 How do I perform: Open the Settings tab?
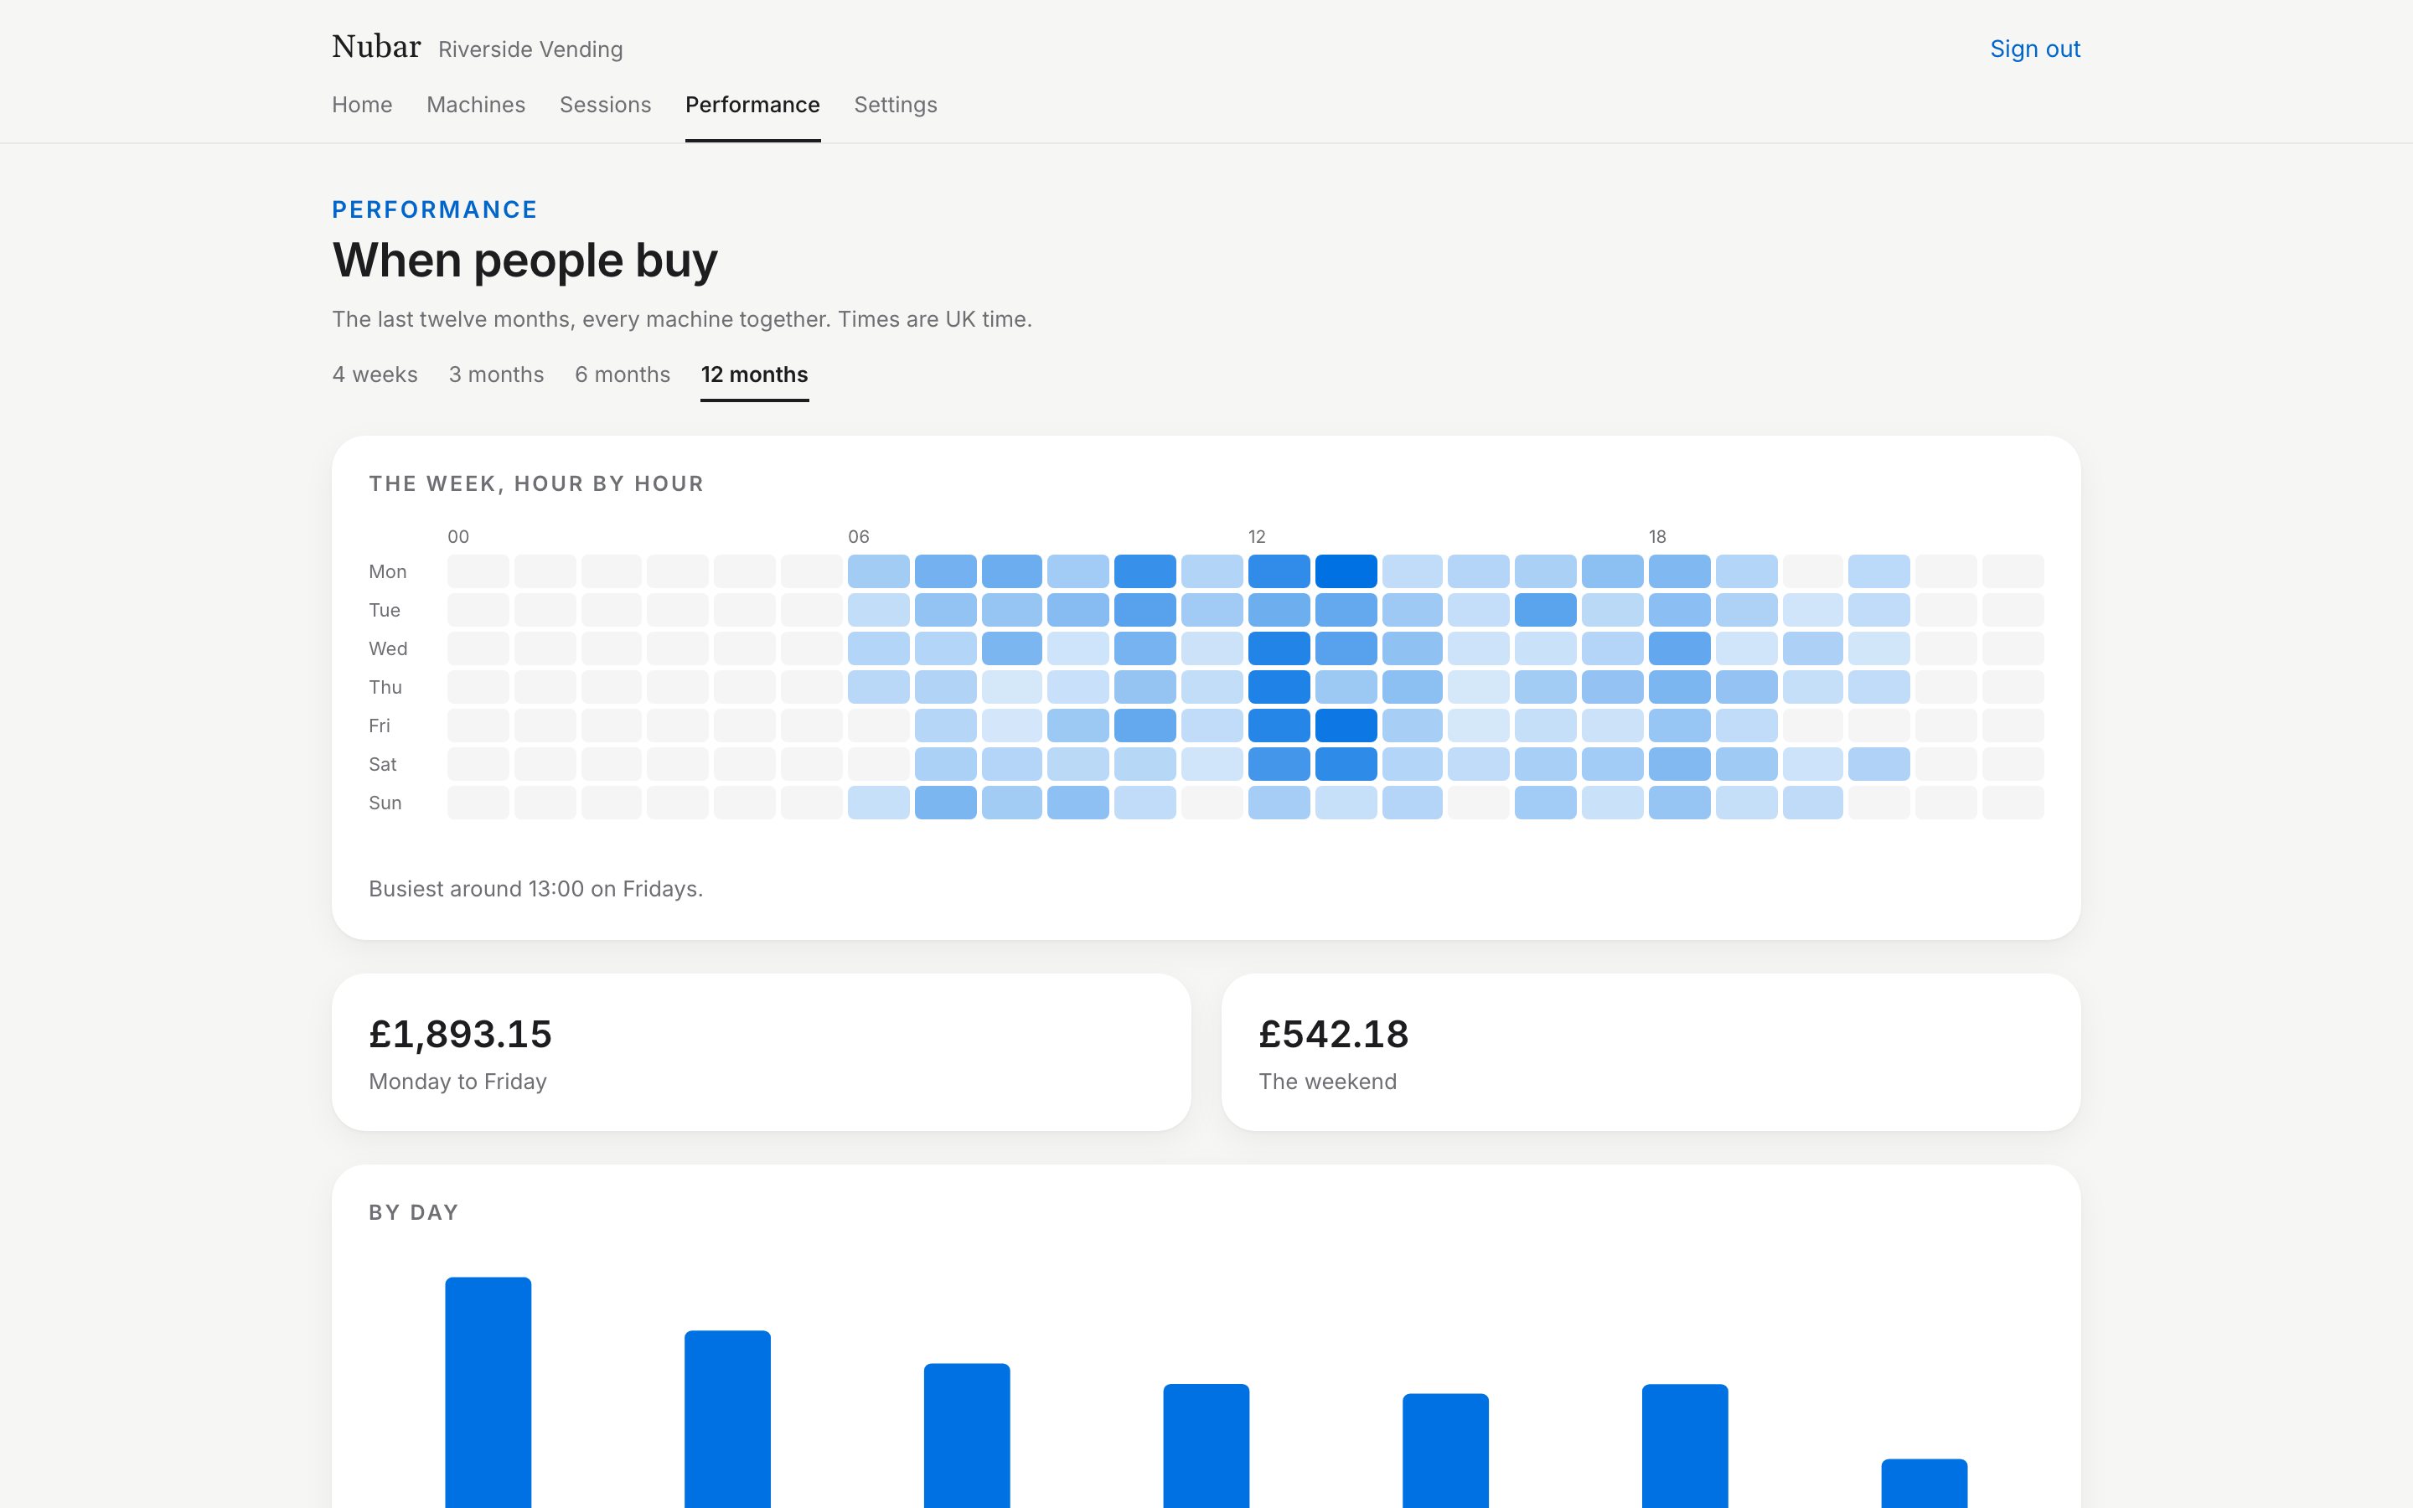(x=896, y=105)
